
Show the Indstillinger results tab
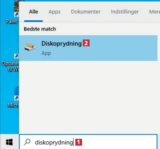125,12
